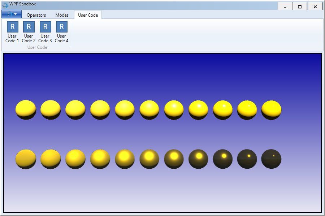Image resolution: width=325 pixels, height=216 pixels.
Task: Close the WPF Sandbox window
Action: 315,7
